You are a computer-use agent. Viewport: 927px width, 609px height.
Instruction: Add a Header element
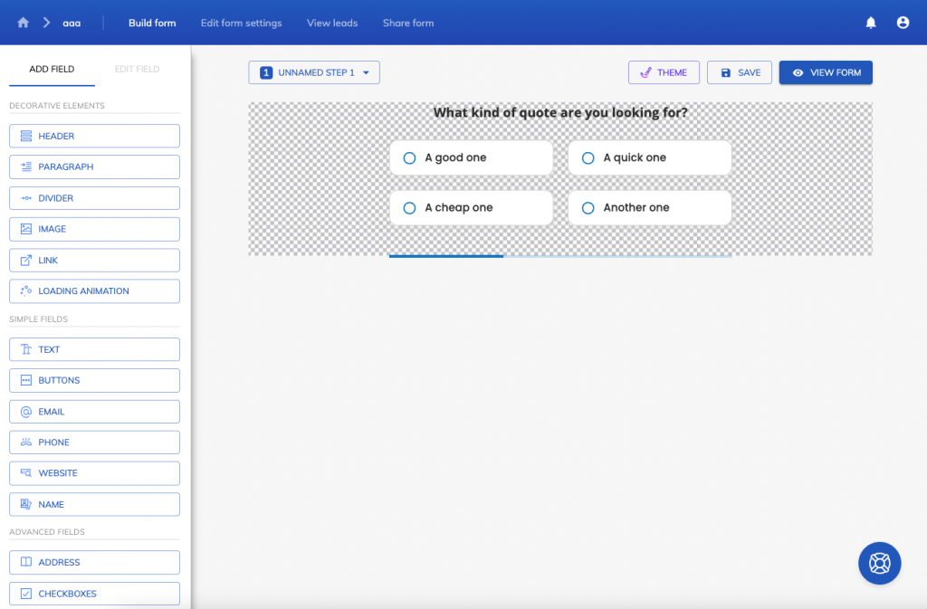click(94, 136)
